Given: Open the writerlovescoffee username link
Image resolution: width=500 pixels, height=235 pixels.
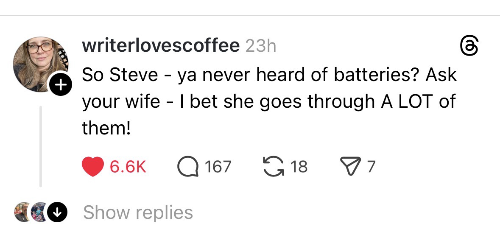Looking at the screenshot, I should 161,46.
